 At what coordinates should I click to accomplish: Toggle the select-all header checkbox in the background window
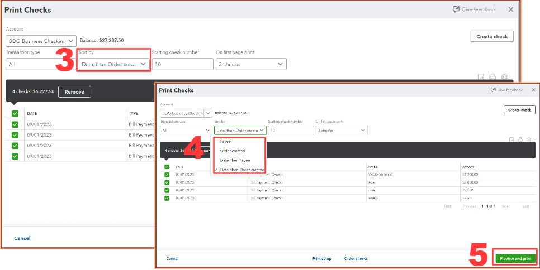point(15,113)
